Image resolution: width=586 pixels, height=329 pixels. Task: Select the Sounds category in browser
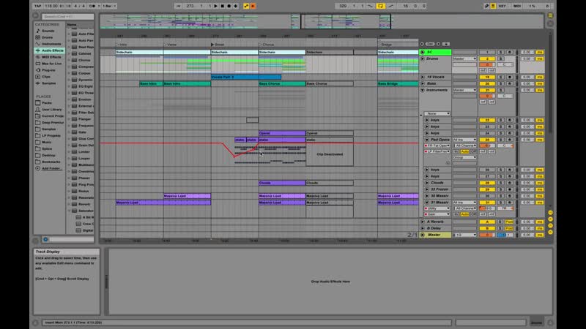pyautogui.click(x=48, y=31)
